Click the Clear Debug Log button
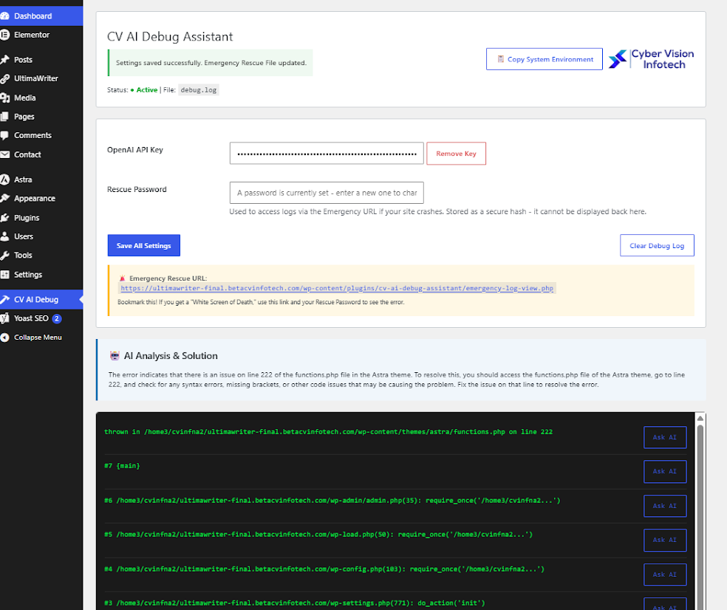Image resolution: width=727 pixels, height=610 pixels. (x=657, y=246)
